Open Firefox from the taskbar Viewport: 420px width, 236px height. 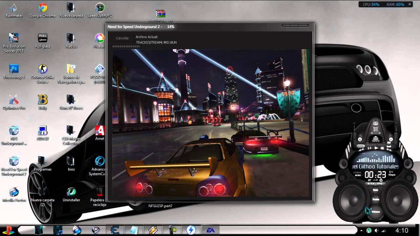(x=77, y=230)
